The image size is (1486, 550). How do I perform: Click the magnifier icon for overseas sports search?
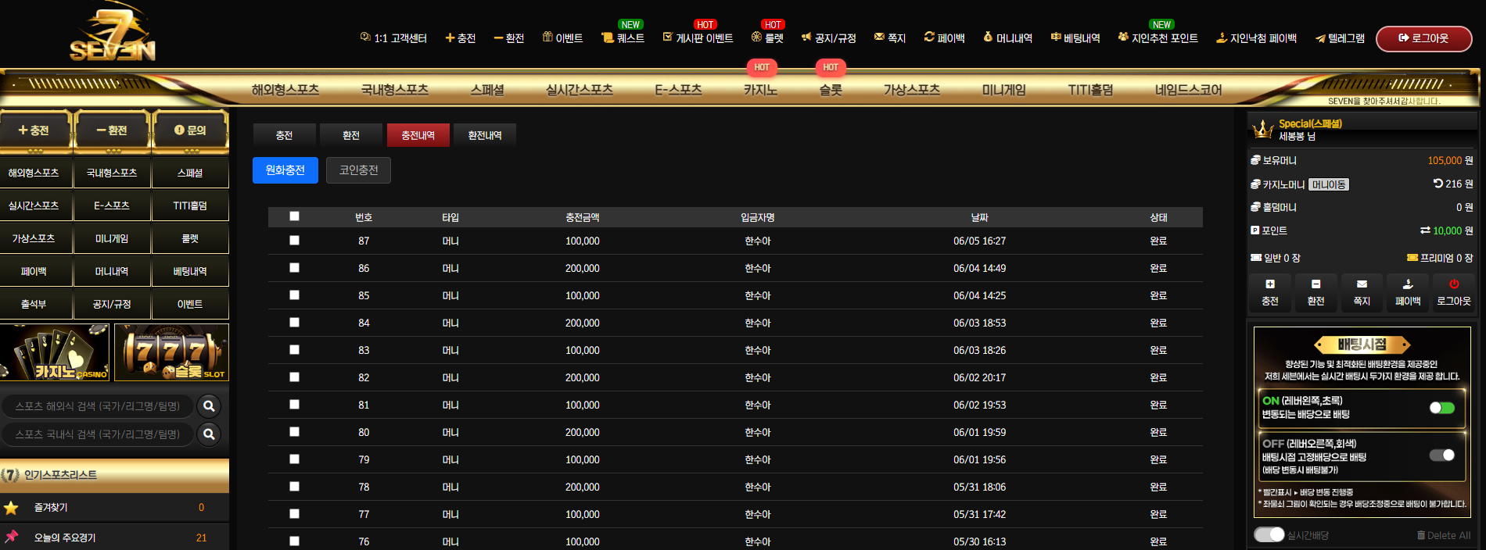pyautogui.click(x=209, y=406)
